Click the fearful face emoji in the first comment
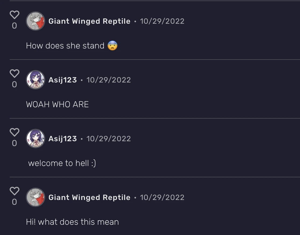The height and width of the screenshot is (235, 300). [112, 46]
